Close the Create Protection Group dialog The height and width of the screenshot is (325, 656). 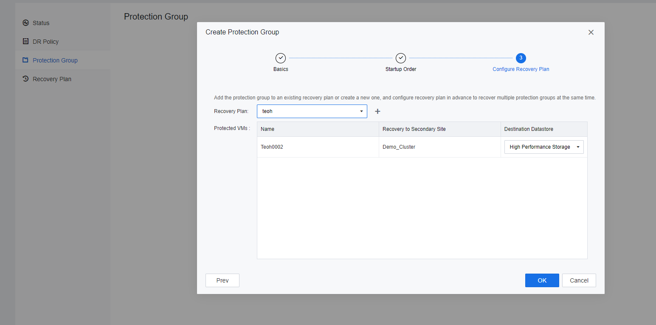[591, 32]
